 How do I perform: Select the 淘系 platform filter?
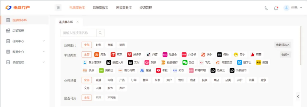[100, 54]
